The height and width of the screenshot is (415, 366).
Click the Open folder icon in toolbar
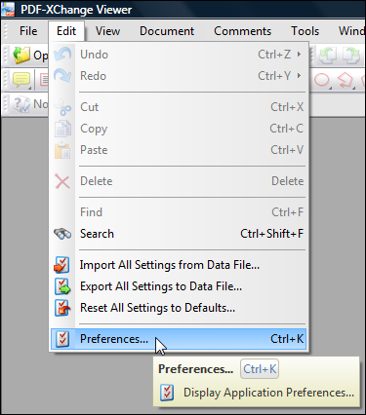[21, 56]
